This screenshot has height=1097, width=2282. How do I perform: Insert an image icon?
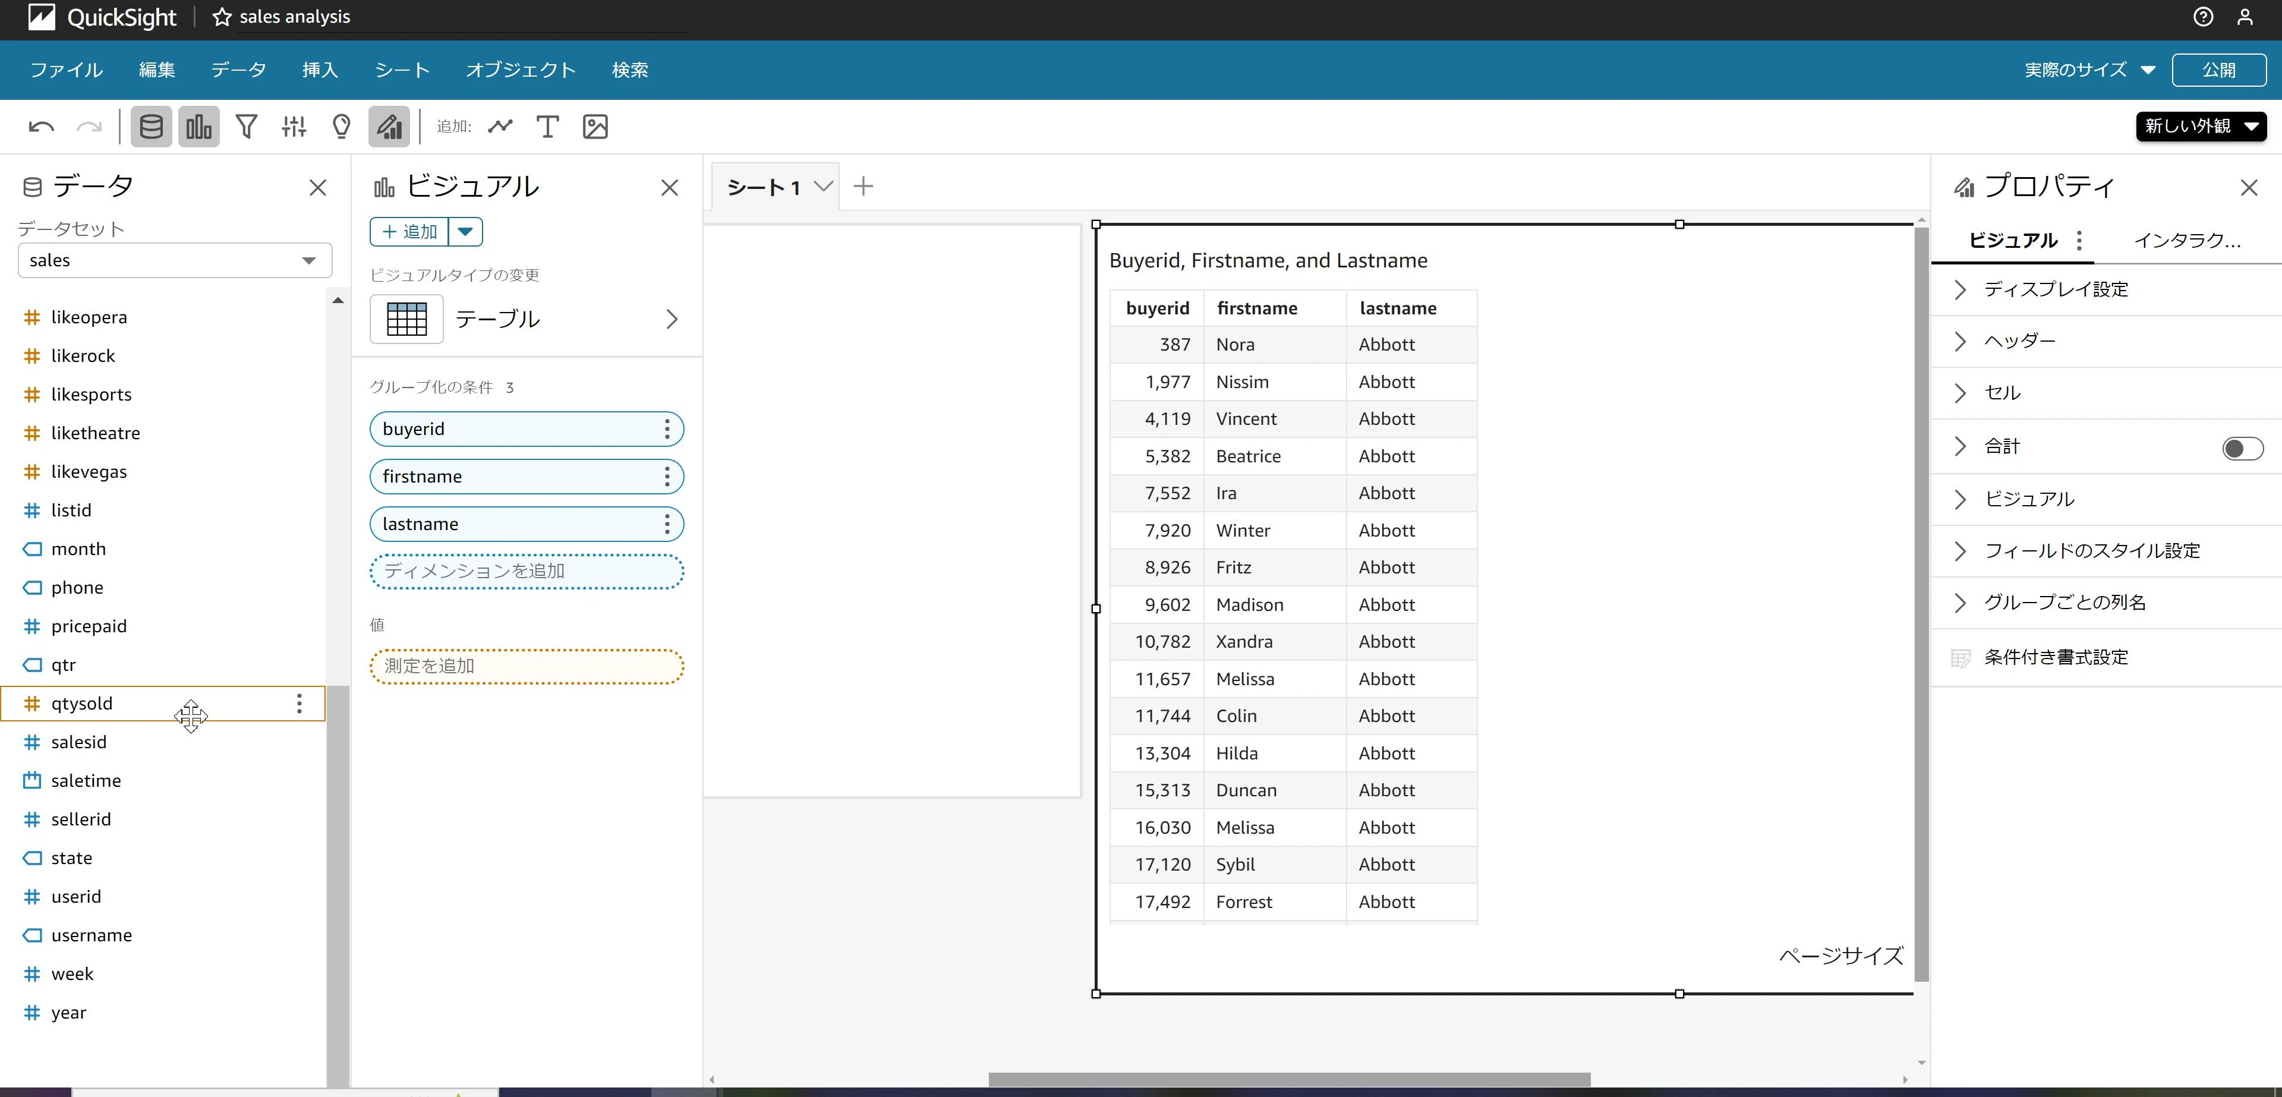[x=595, y=127]
